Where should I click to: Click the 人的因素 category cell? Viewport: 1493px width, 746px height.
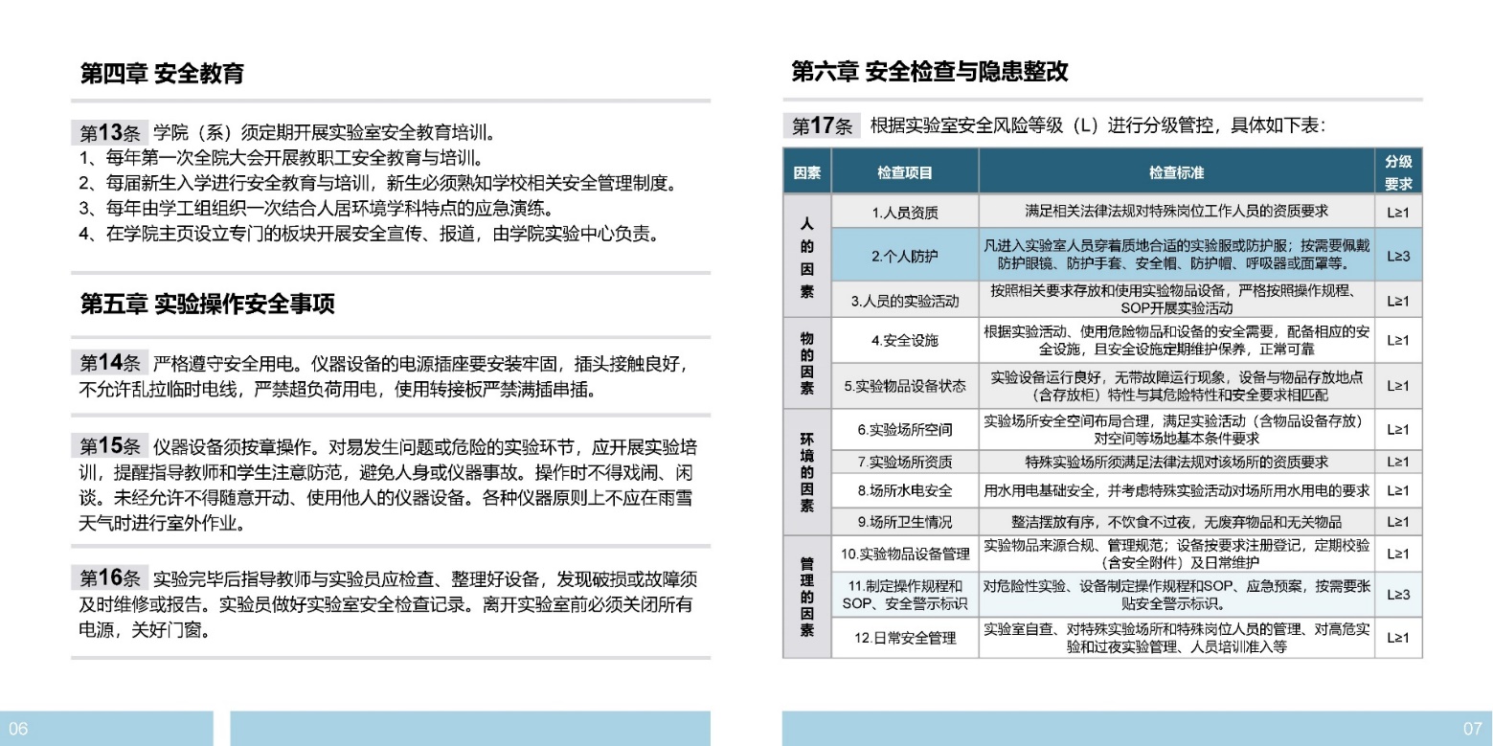(x=806, y=255)
